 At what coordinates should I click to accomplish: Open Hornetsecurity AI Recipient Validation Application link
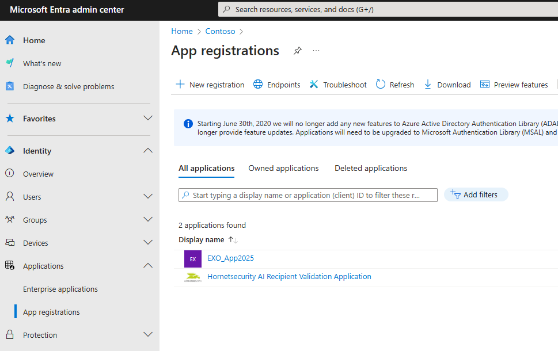point(289,276)
